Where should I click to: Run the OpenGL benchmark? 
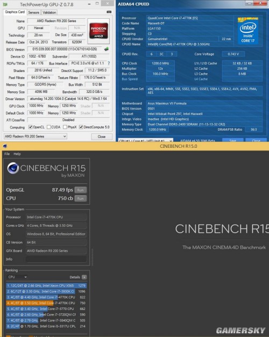click(81, 190)
